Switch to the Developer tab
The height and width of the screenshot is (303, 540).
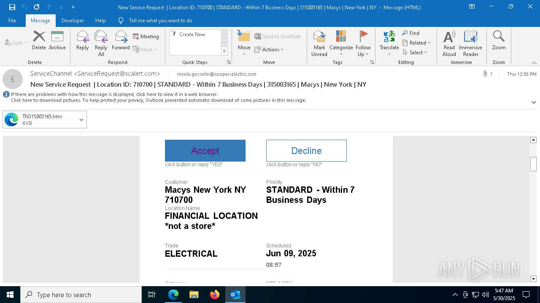(x=73, y=21)
